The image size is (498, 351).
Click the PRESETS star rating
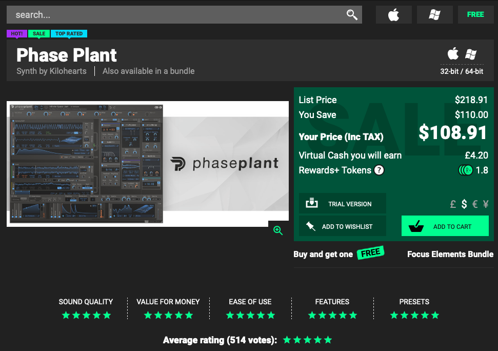(x=414, y=315)
